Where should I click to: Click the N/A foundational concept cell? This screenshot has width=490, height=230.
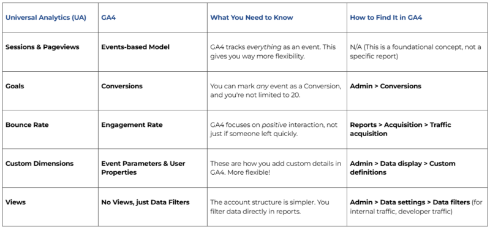[416, 52]
